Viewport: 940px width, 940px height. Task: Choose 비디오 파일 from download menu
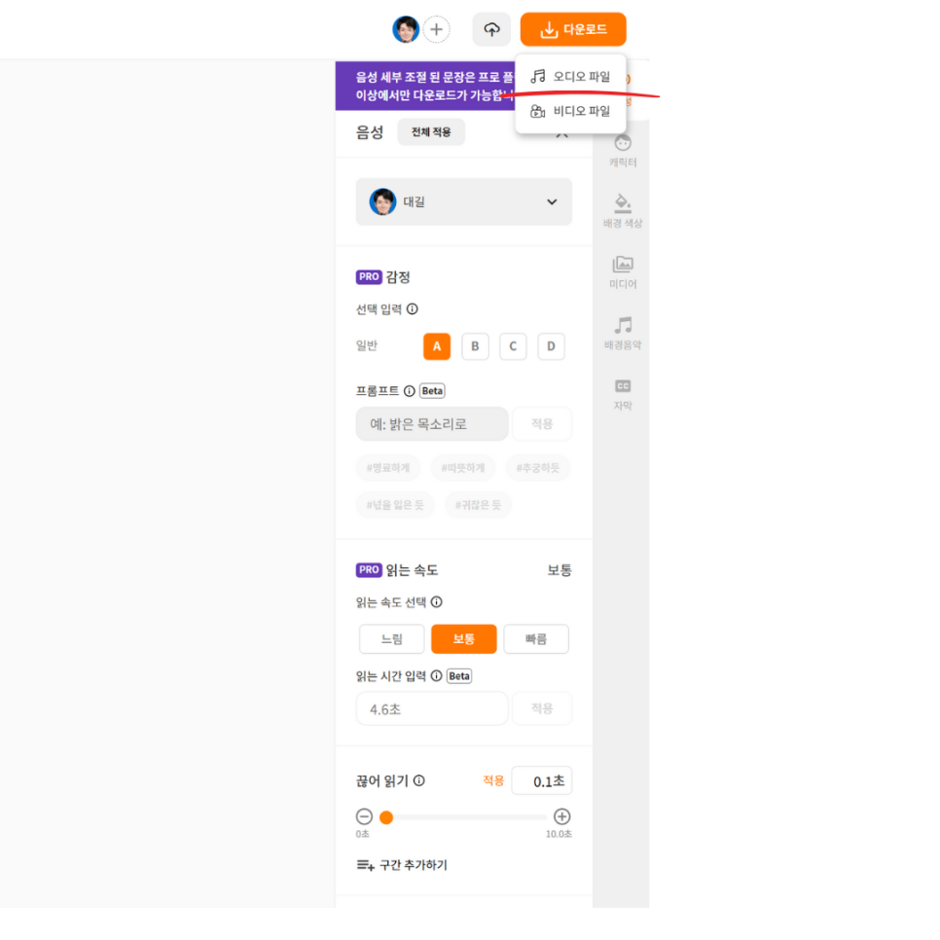[570, 112]
